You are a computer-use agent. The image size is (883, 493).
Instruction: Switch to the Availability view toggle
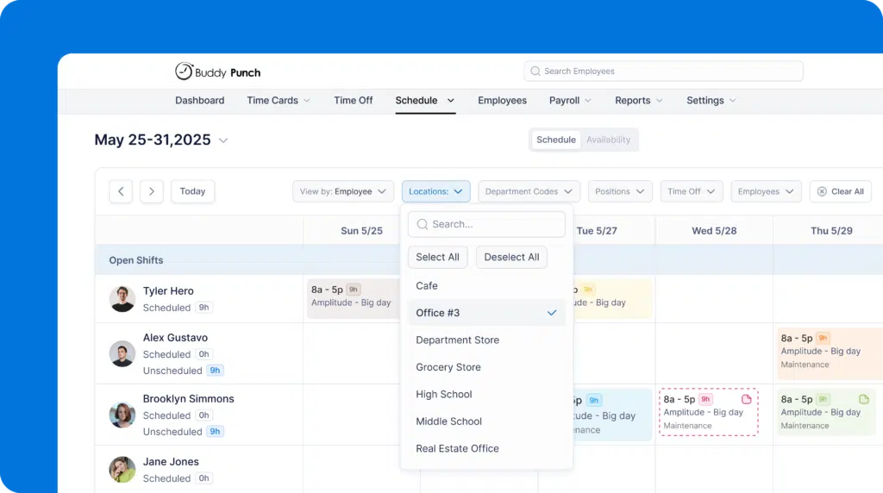pyautogui.click(x=608, y=140)
